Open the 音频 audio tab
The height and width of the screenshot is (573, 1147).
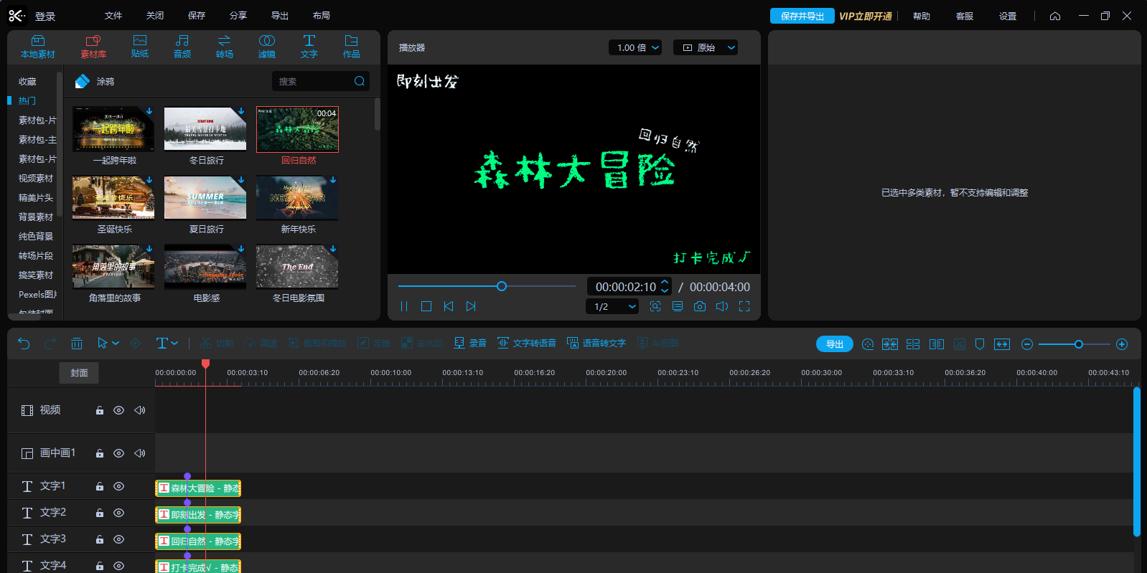182,47
